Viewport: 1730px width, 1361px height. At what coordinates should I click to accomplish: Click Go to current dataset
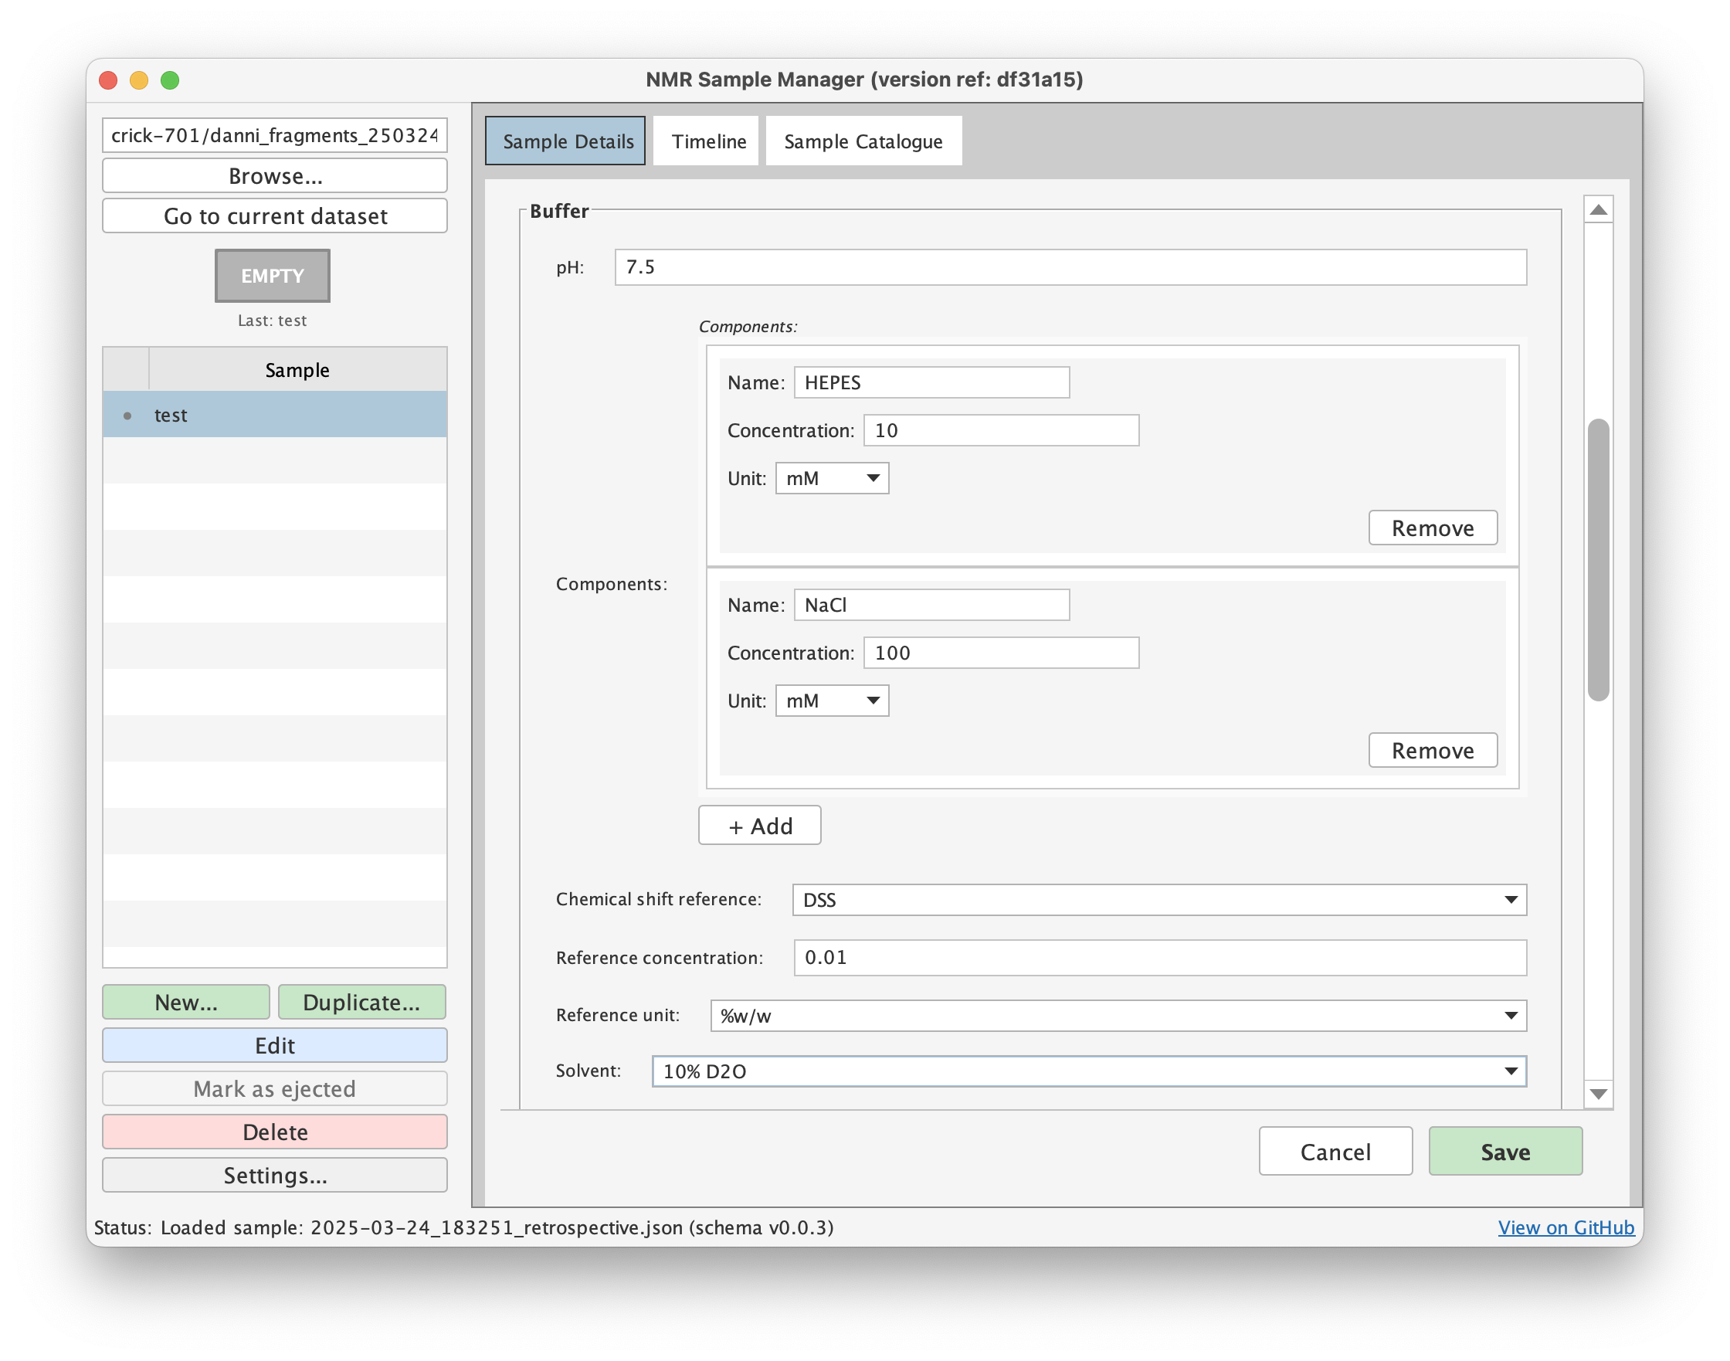coord(274,216)
